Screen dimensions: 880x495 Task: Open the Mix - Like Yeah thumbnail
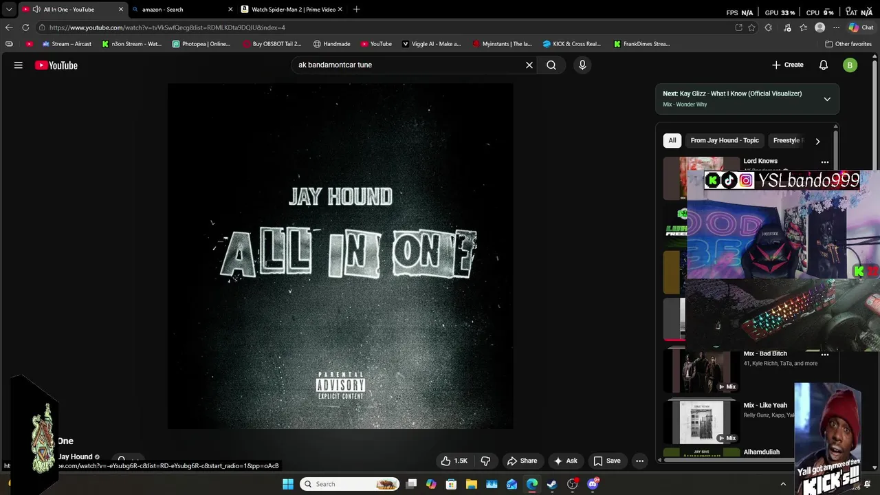pos(701,422)
